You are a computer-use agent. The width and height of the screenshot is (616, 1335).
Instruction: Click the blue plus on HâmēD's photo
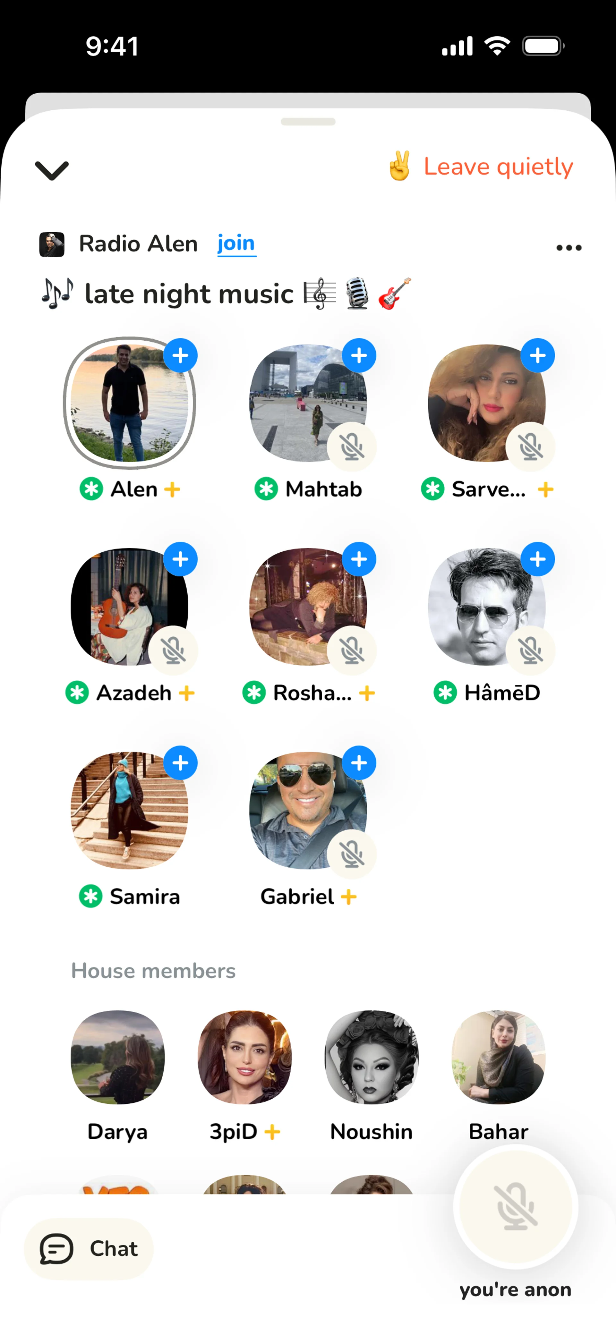[538, 559]
